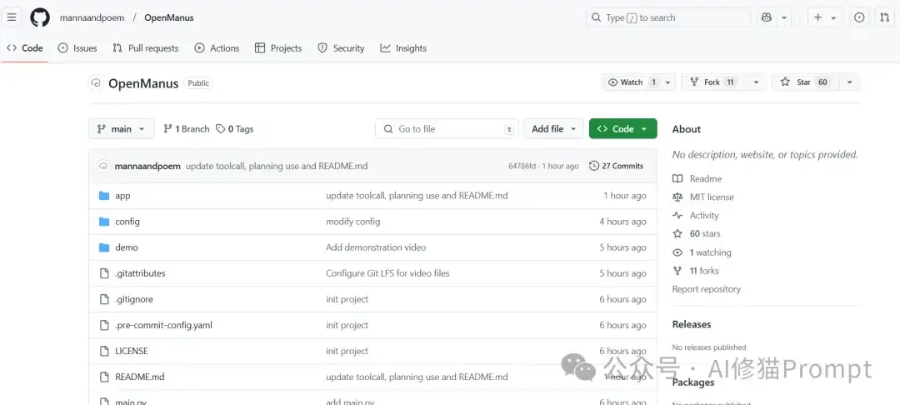
Task: Go to GitHub homepage via Octocat logo
Action: coord(40,17)
